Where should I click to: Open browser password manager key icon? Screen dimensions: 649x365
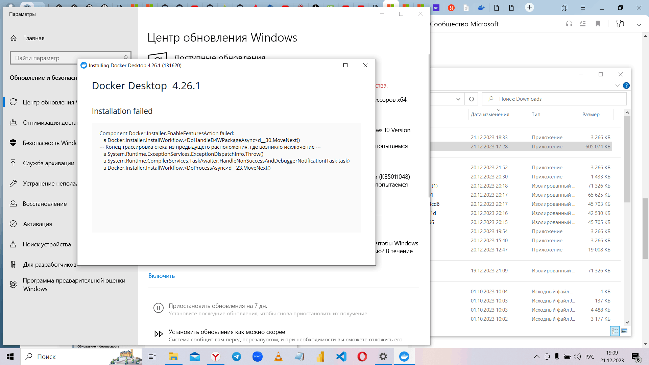pos(620,24)
